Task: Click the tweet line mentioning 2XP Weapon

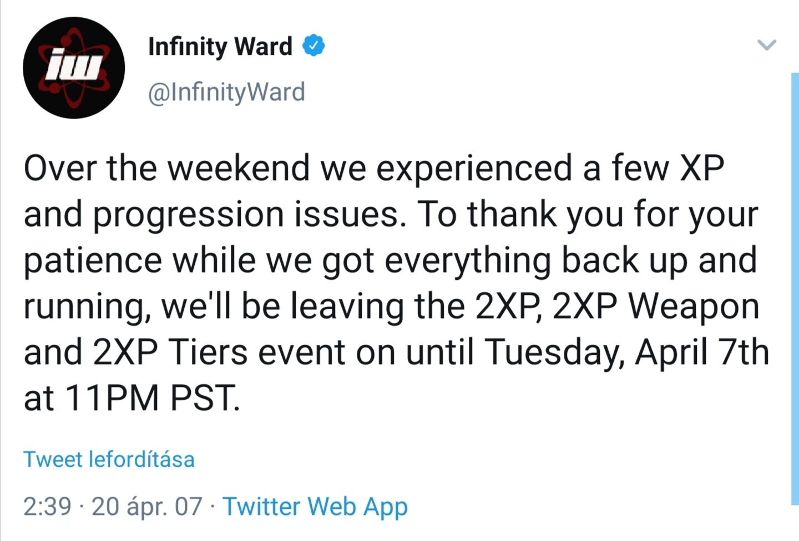Action: pyautogui.click(x=391, y=306)
